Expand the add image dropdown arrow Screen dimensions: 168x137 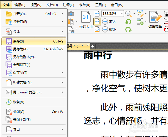(146, 22)
